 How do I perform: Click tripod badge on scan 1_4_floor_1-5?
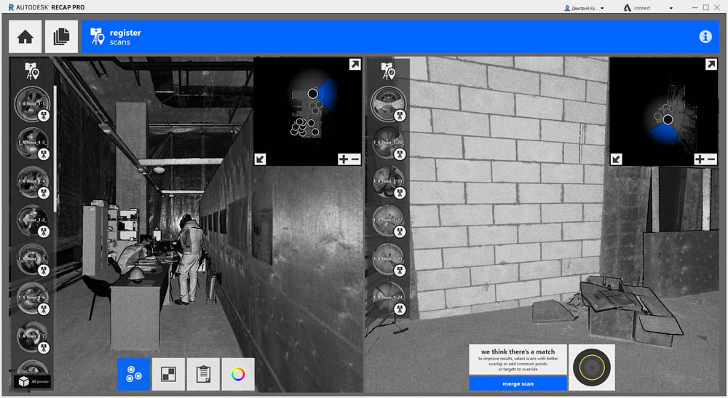coord(44,270)
